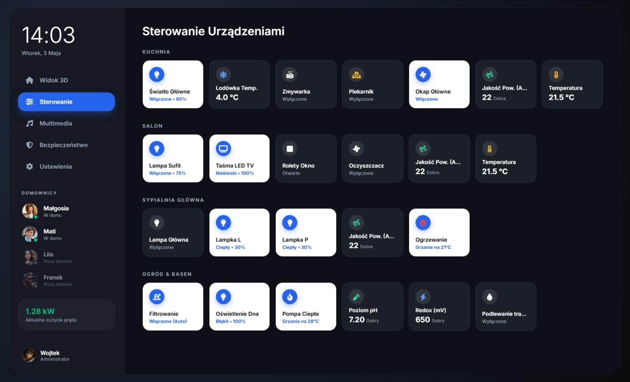
Task: Select Małgosia's avatar in Domownicy
Action: tap(30, 211)
